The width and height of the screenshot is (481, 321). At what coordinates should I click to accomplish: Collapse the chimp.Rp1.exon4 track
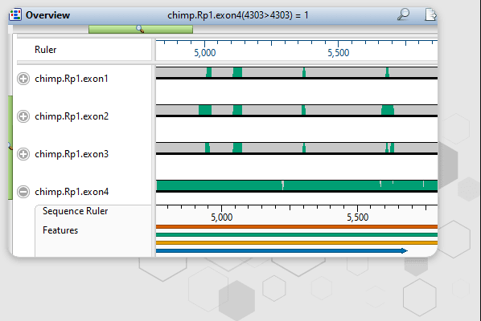point(23,192)
